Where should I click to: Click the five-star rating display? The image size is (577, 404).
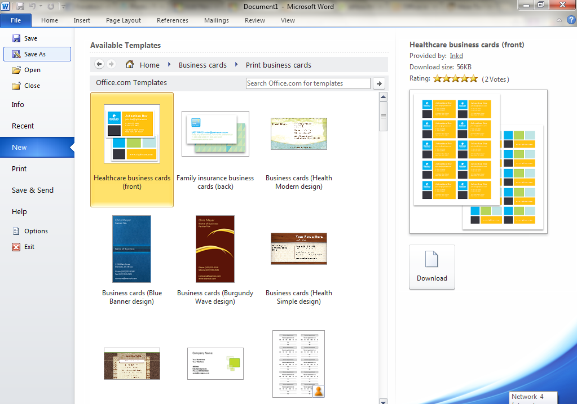click(455, 79)
